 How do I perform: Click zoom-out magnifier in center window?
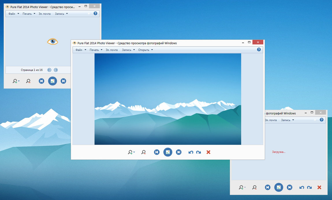pos(143,152)
